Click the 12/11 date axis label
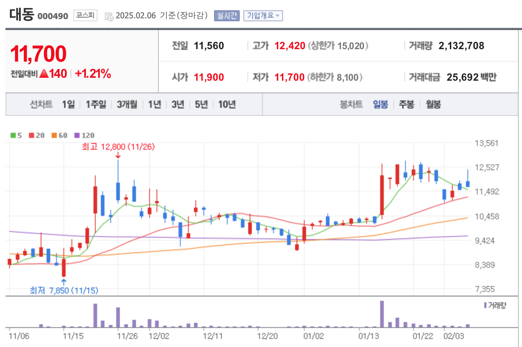This screenshot has height=347, width=522. click(x=213, y=336)
